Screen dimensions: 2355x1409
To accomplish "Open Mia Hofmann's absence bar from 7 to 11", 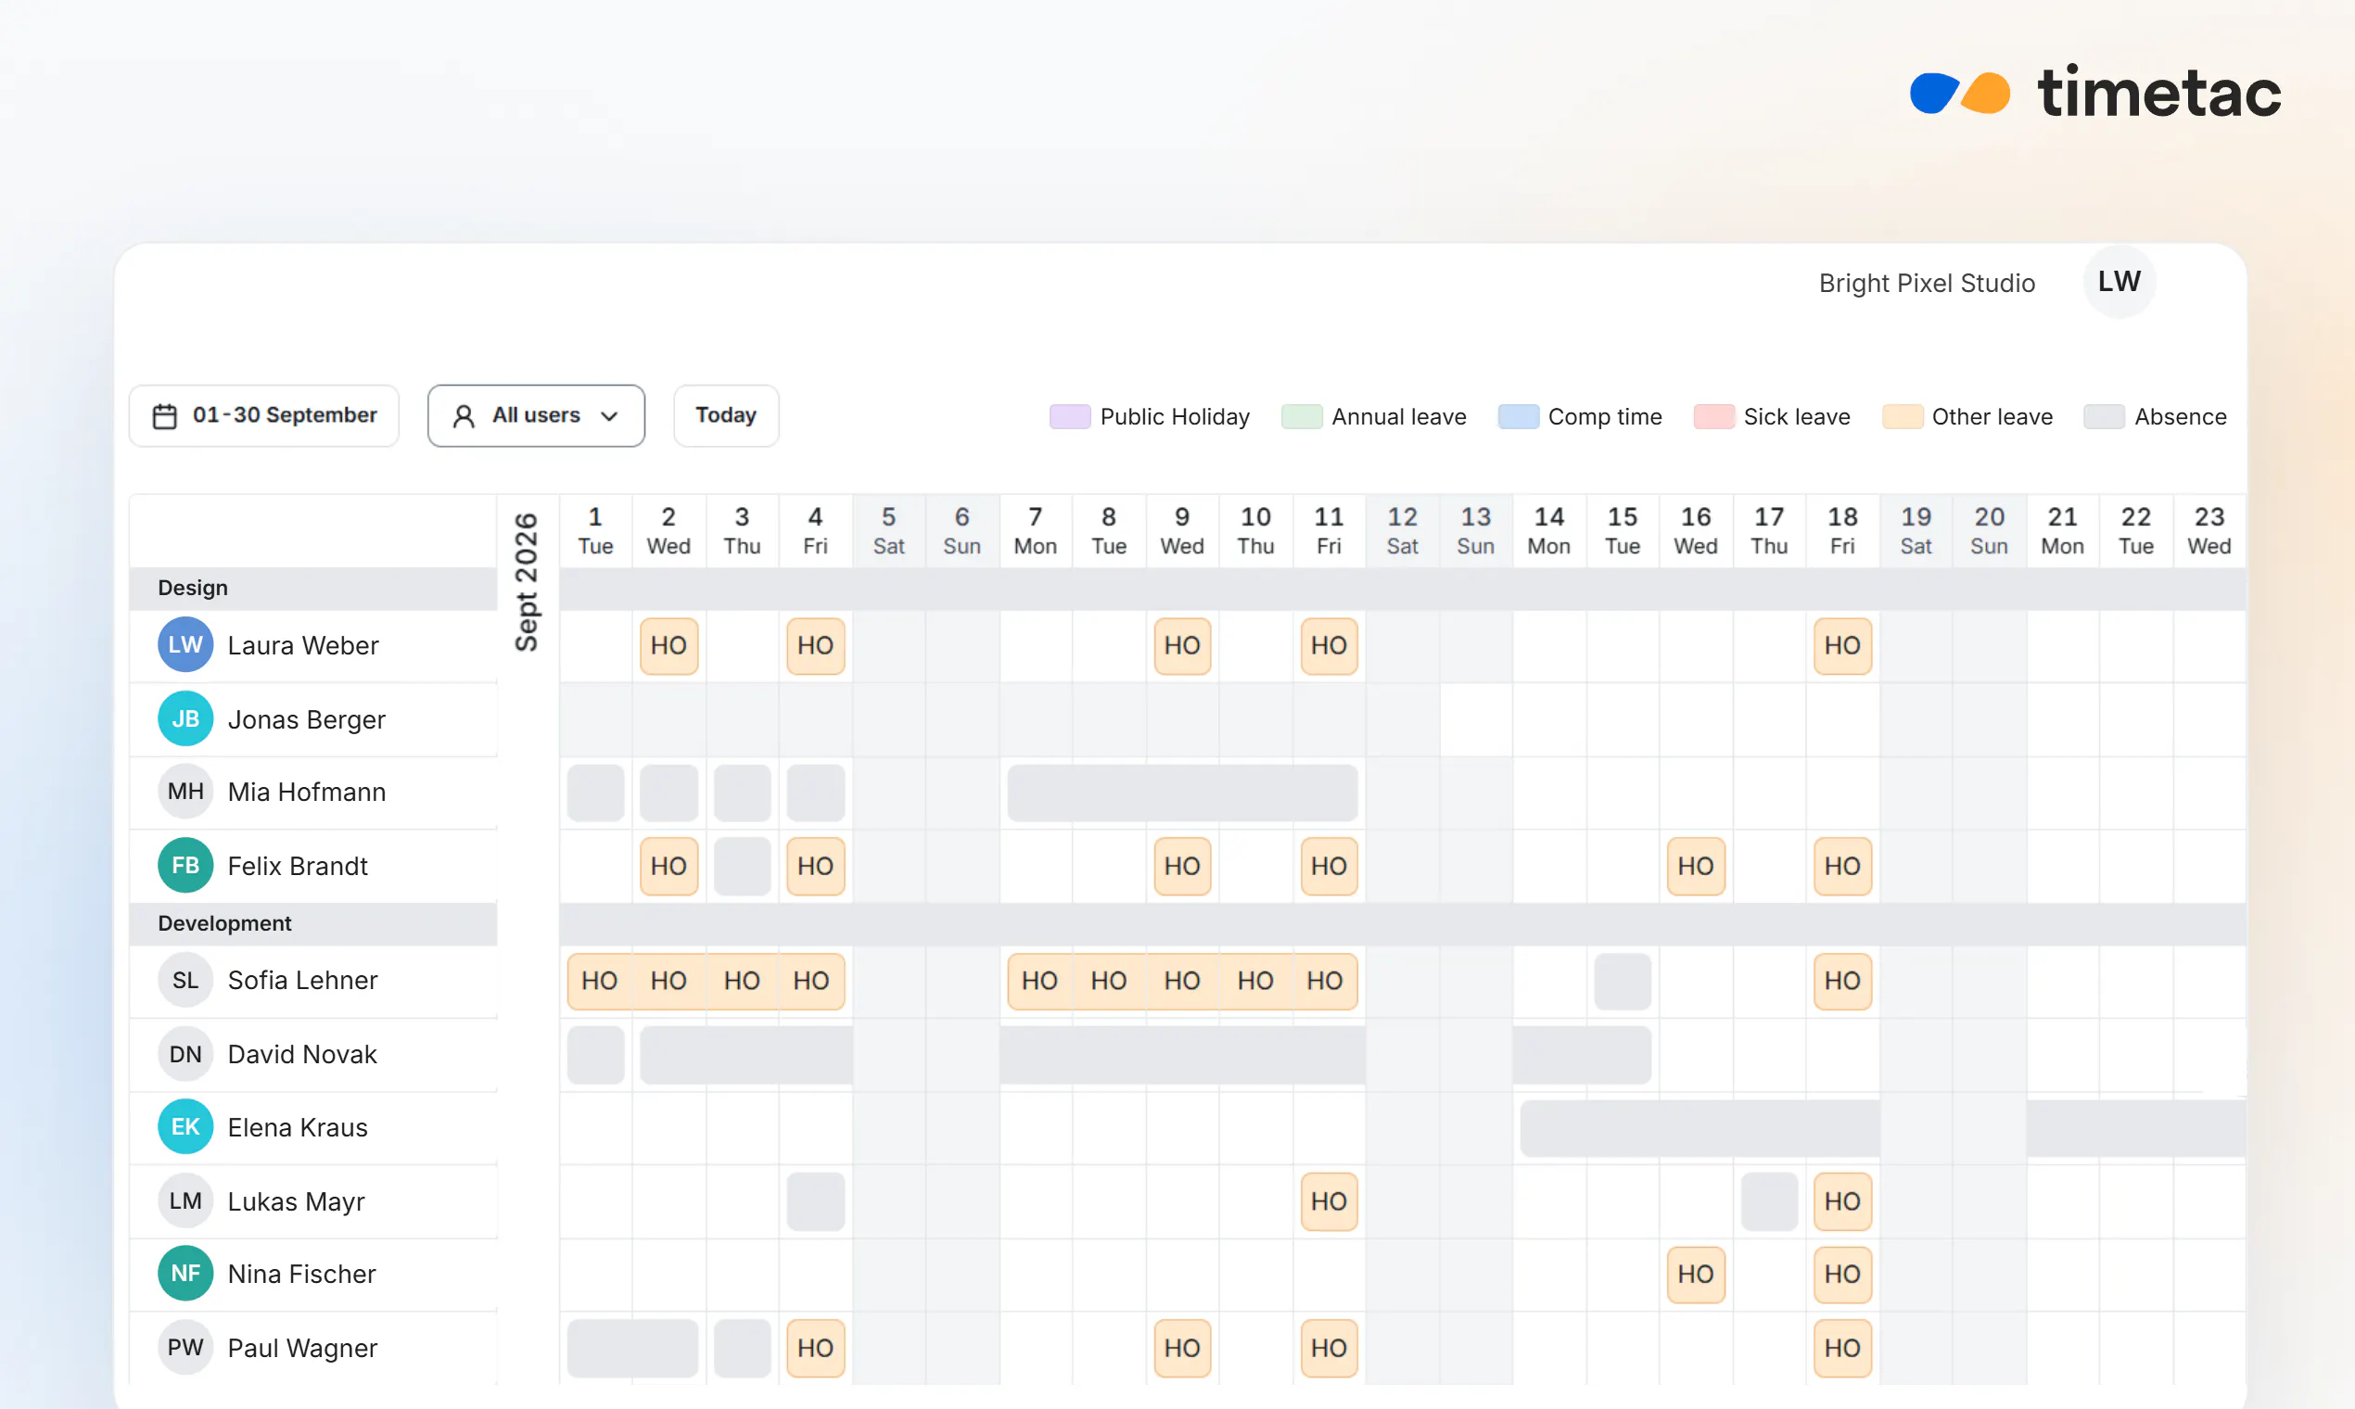I will click(x=1181, y=793).
